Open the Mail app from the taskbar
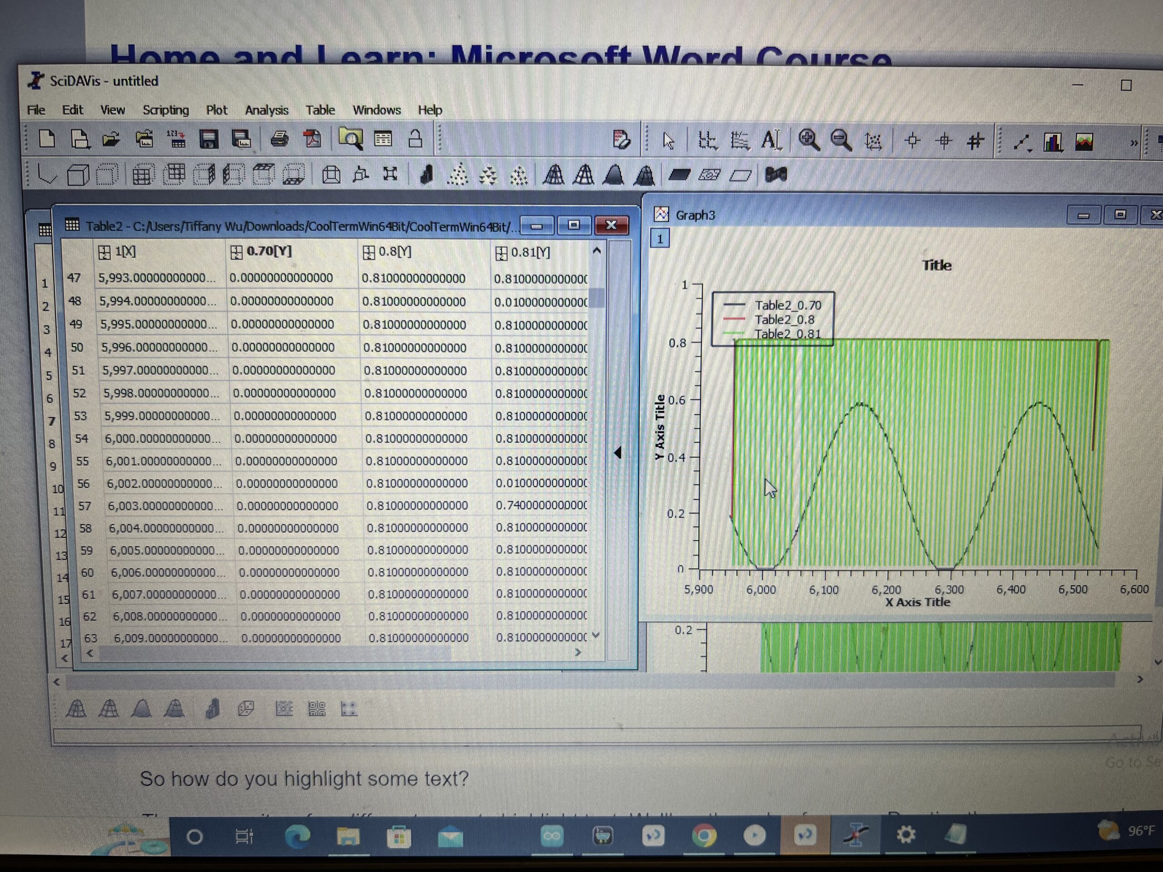Viewport: 1163px width, 872px height. (x=450, y=837)
